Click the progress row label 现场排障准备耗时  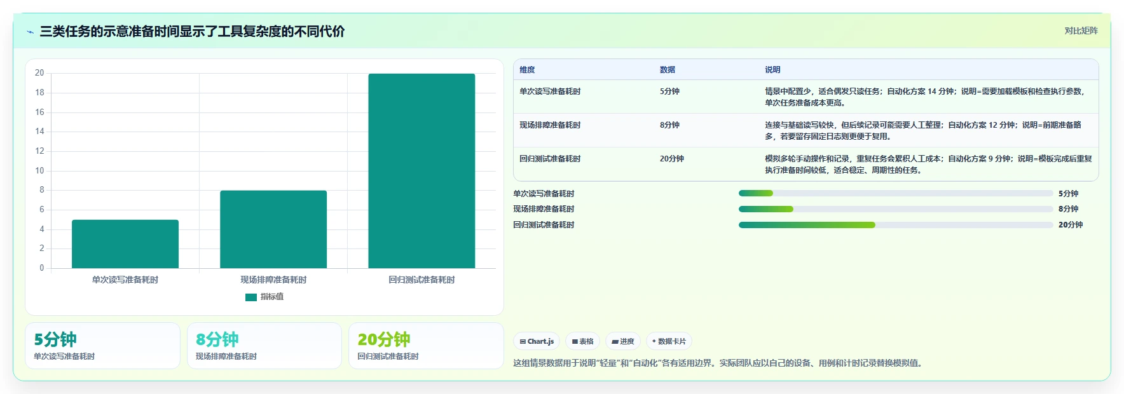(x=544, y=209)
